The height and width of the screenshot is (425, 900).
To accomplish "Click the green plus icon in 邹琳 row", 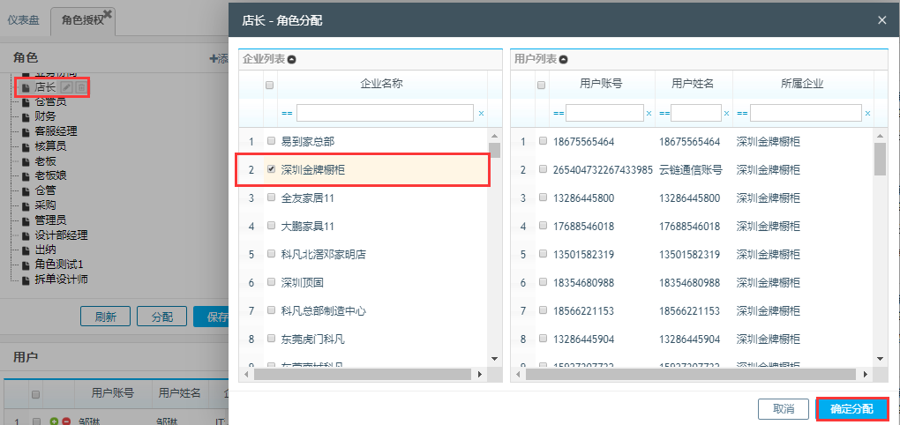I will [x=53, y=421].
